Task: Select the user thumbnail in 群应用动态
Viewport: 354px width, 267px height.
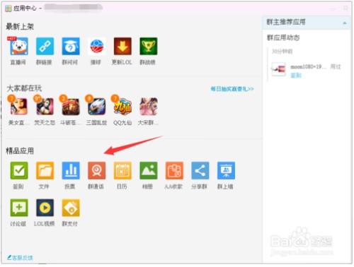Action: point(278,69)
